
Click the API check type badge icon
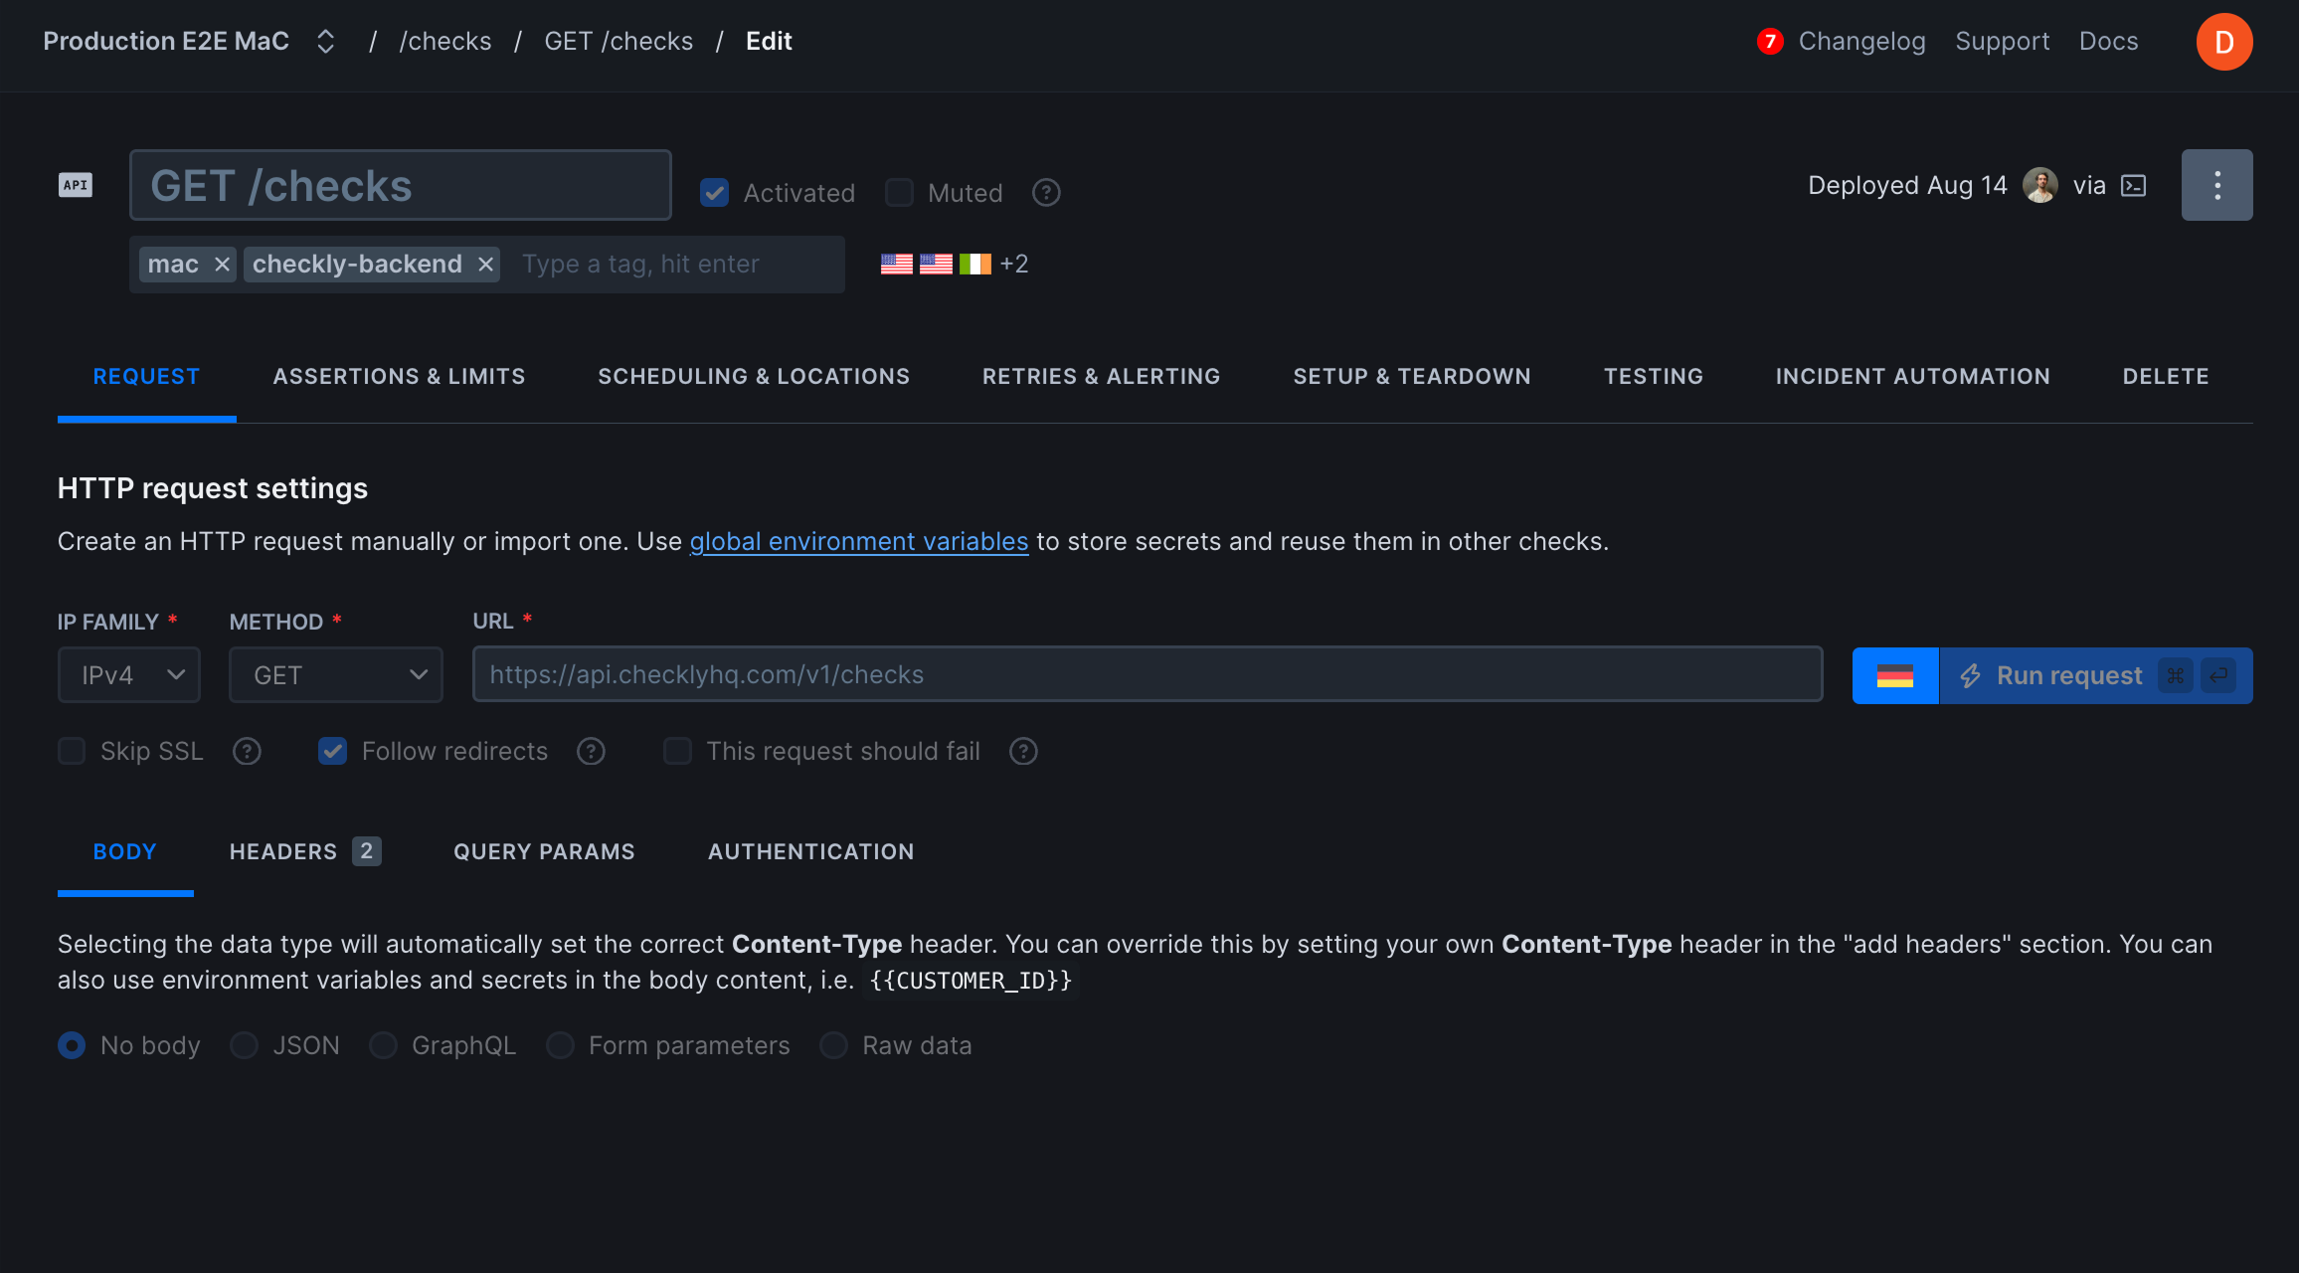click(x=76, y=185)
